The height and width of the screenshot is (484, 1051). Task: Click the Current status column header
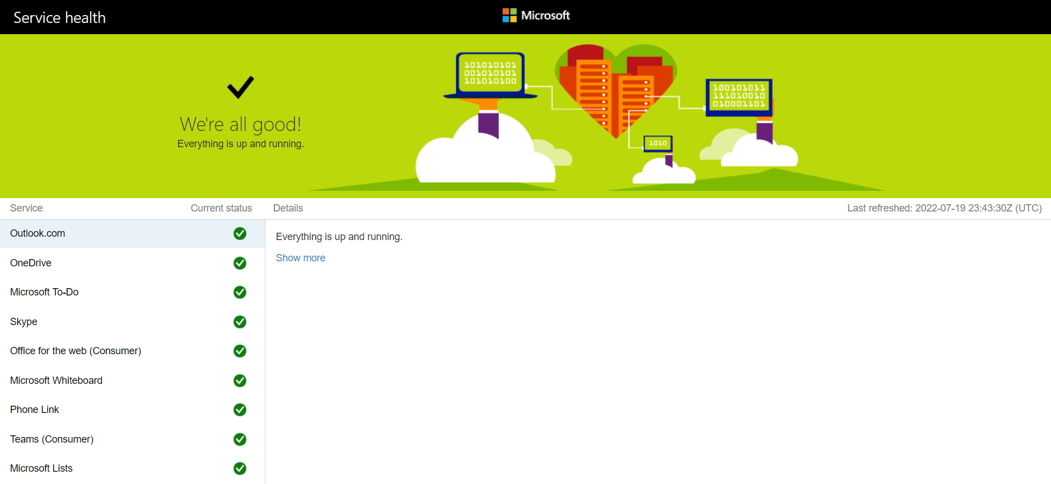pos(221,208)
